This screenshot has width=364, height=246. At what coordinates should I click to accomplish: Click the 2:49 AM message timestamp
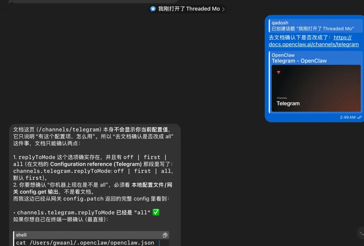347,117
